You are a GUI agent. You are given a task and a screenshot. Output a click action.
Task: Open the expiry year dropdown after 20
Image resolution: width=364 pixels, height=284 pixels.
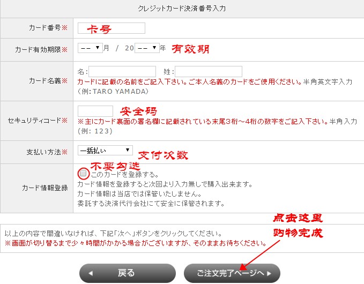(147, 48)
